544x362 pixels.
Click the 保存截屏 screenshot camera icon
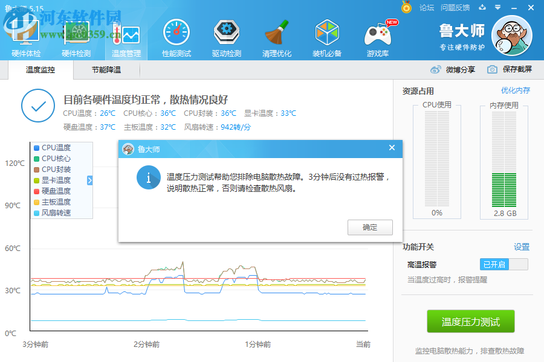point(492,69)
